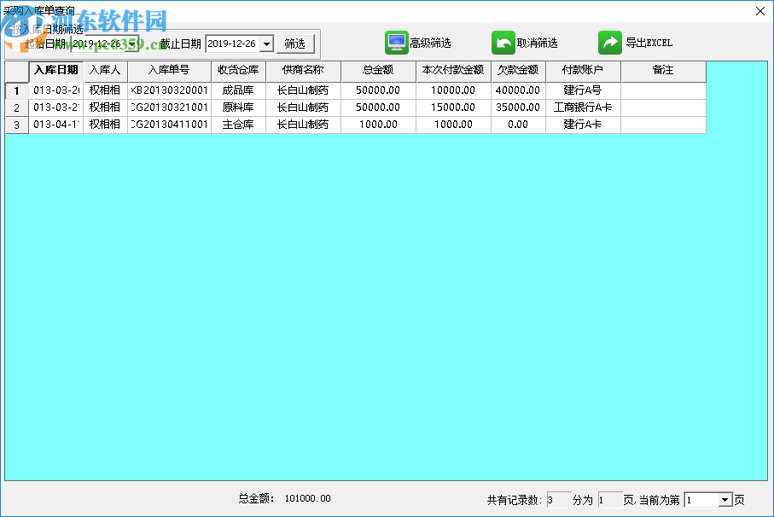Click the 35000.00 debt amount cell
Screen dimensions: 774x517
point(518,107)
